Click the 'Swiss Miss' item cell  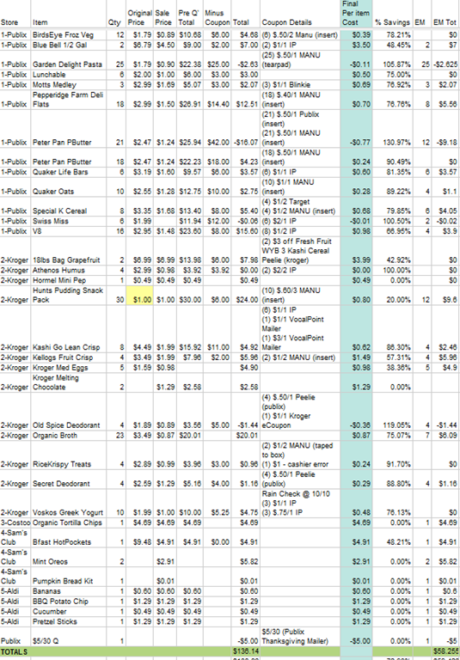(x=69, y=222)
